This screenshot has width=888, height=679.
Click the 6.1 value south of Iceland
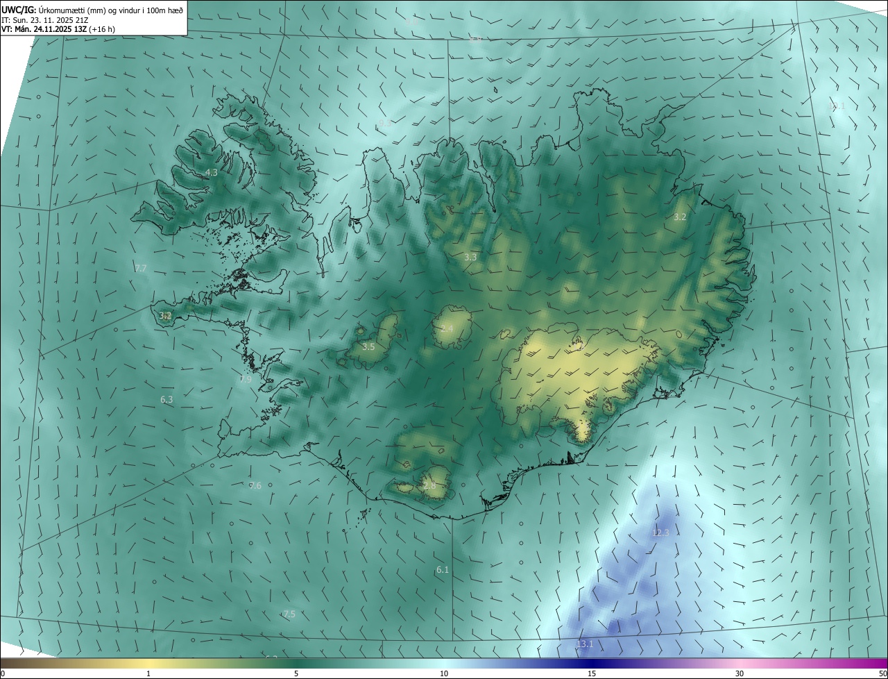[x=443, y=569]
